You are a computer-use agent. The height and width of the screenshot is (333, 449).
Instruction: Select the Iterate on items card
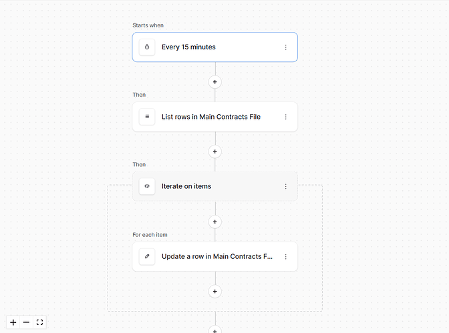point(214,187)
